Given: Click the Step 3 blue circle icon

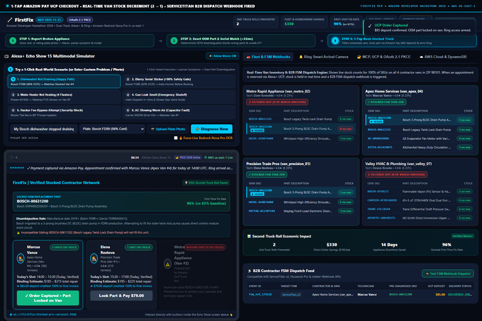Looking at the screenshot, I should 335,41.
